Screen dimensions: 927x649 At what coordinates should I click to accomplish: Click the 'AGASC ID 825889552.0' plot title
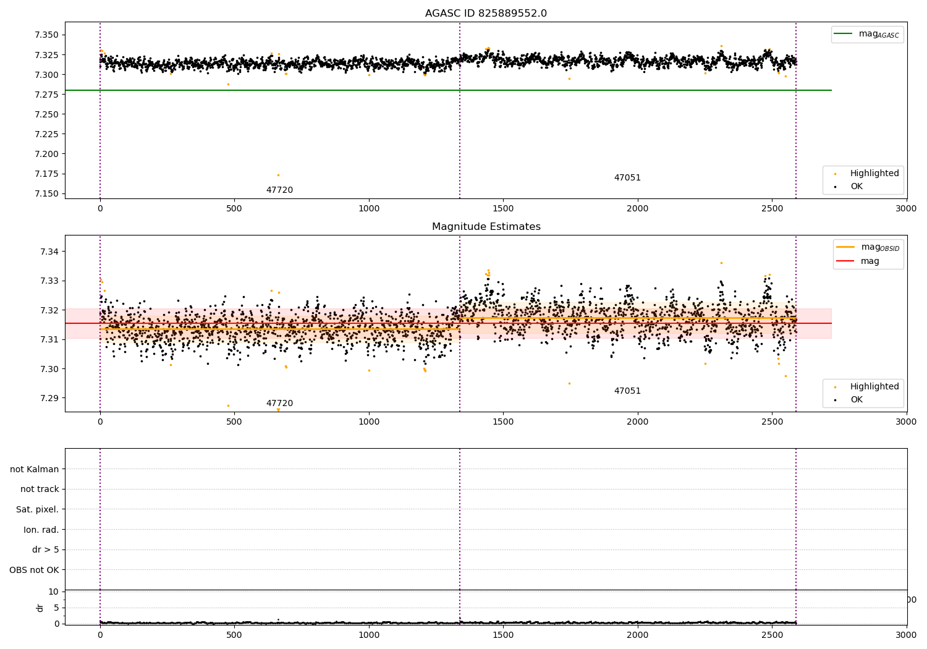click(486, 14)
